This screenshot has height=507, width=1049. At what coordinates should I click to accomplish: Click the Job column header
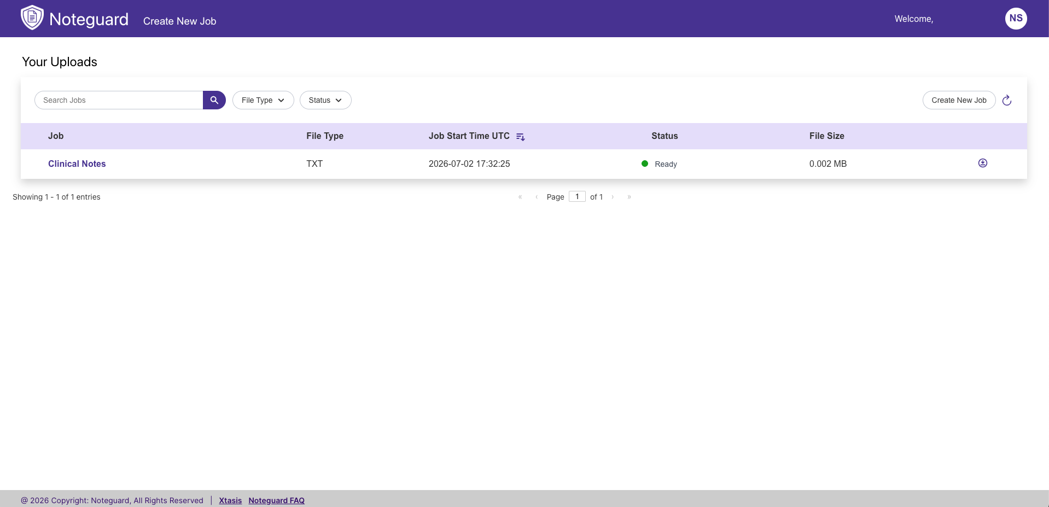coord(56,136)
